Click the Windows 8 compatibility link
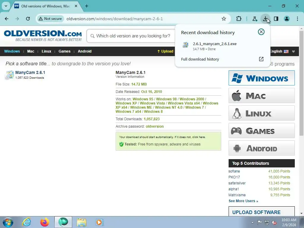 coord(153,112)
